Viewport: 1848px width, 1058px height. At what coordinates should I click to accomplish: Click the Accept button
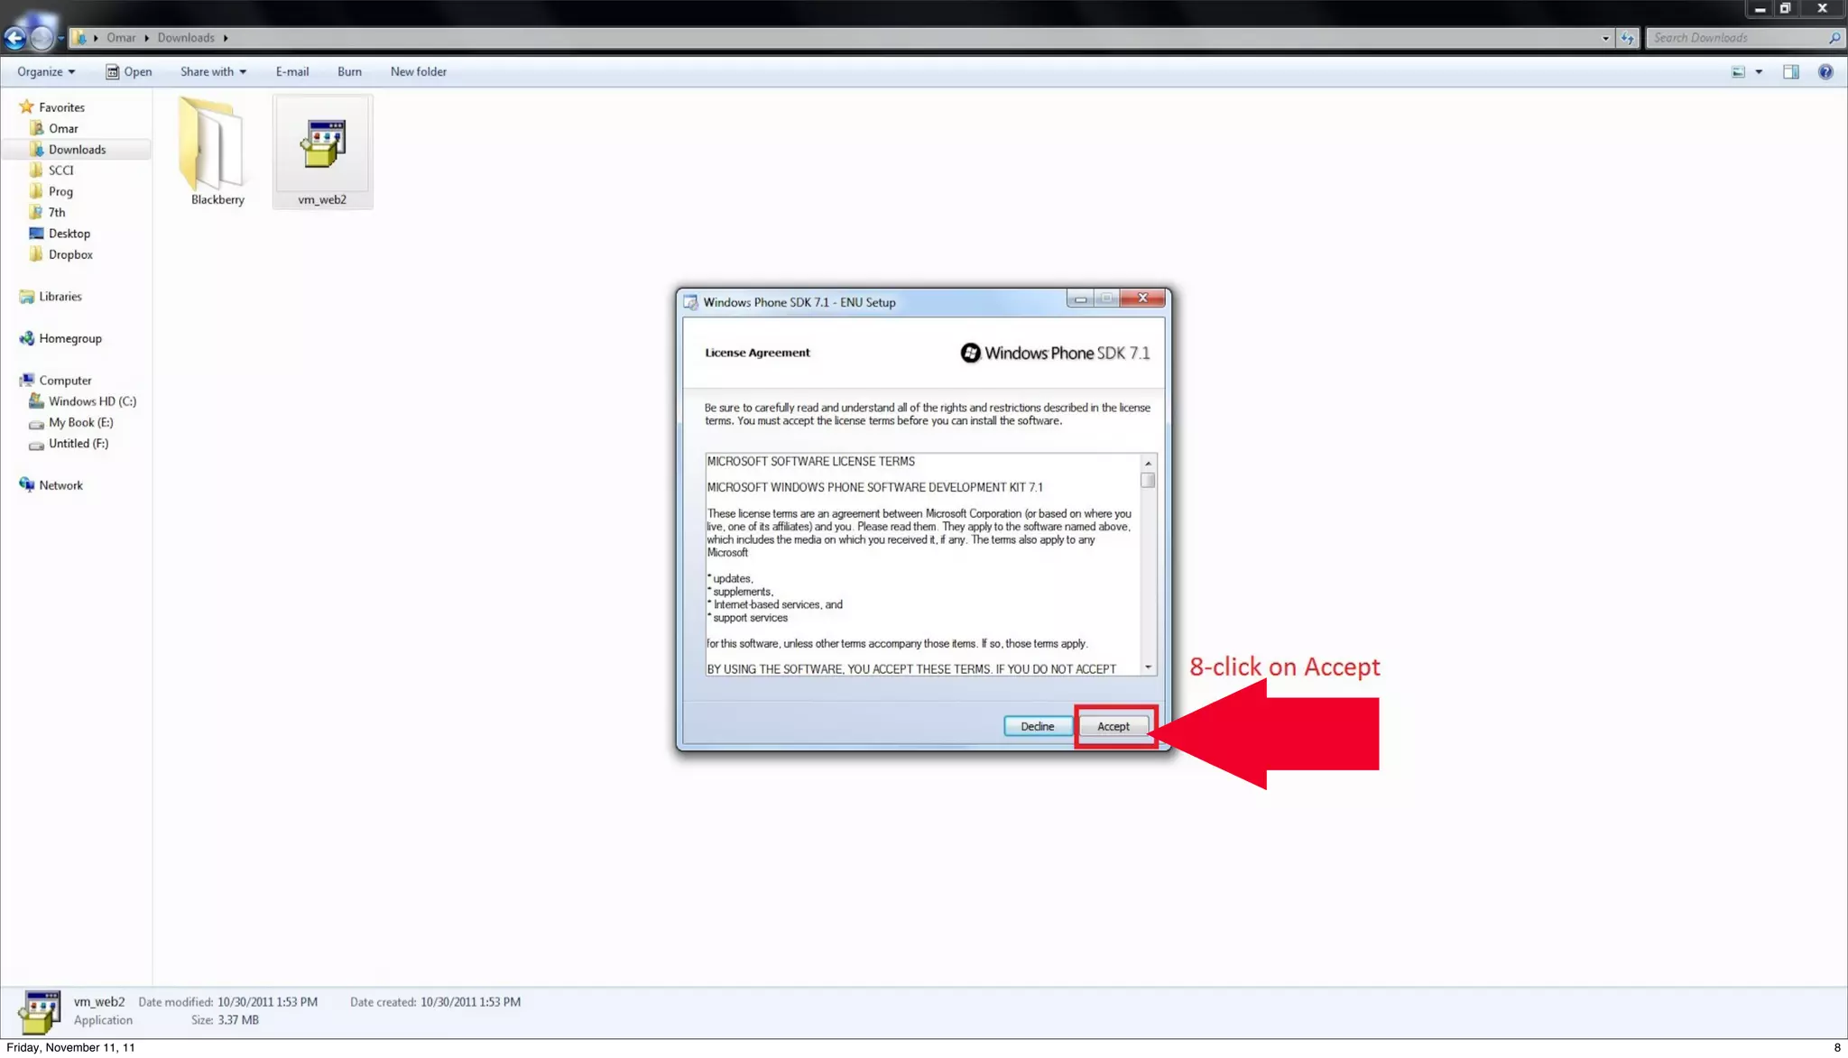pos(1113,726)
